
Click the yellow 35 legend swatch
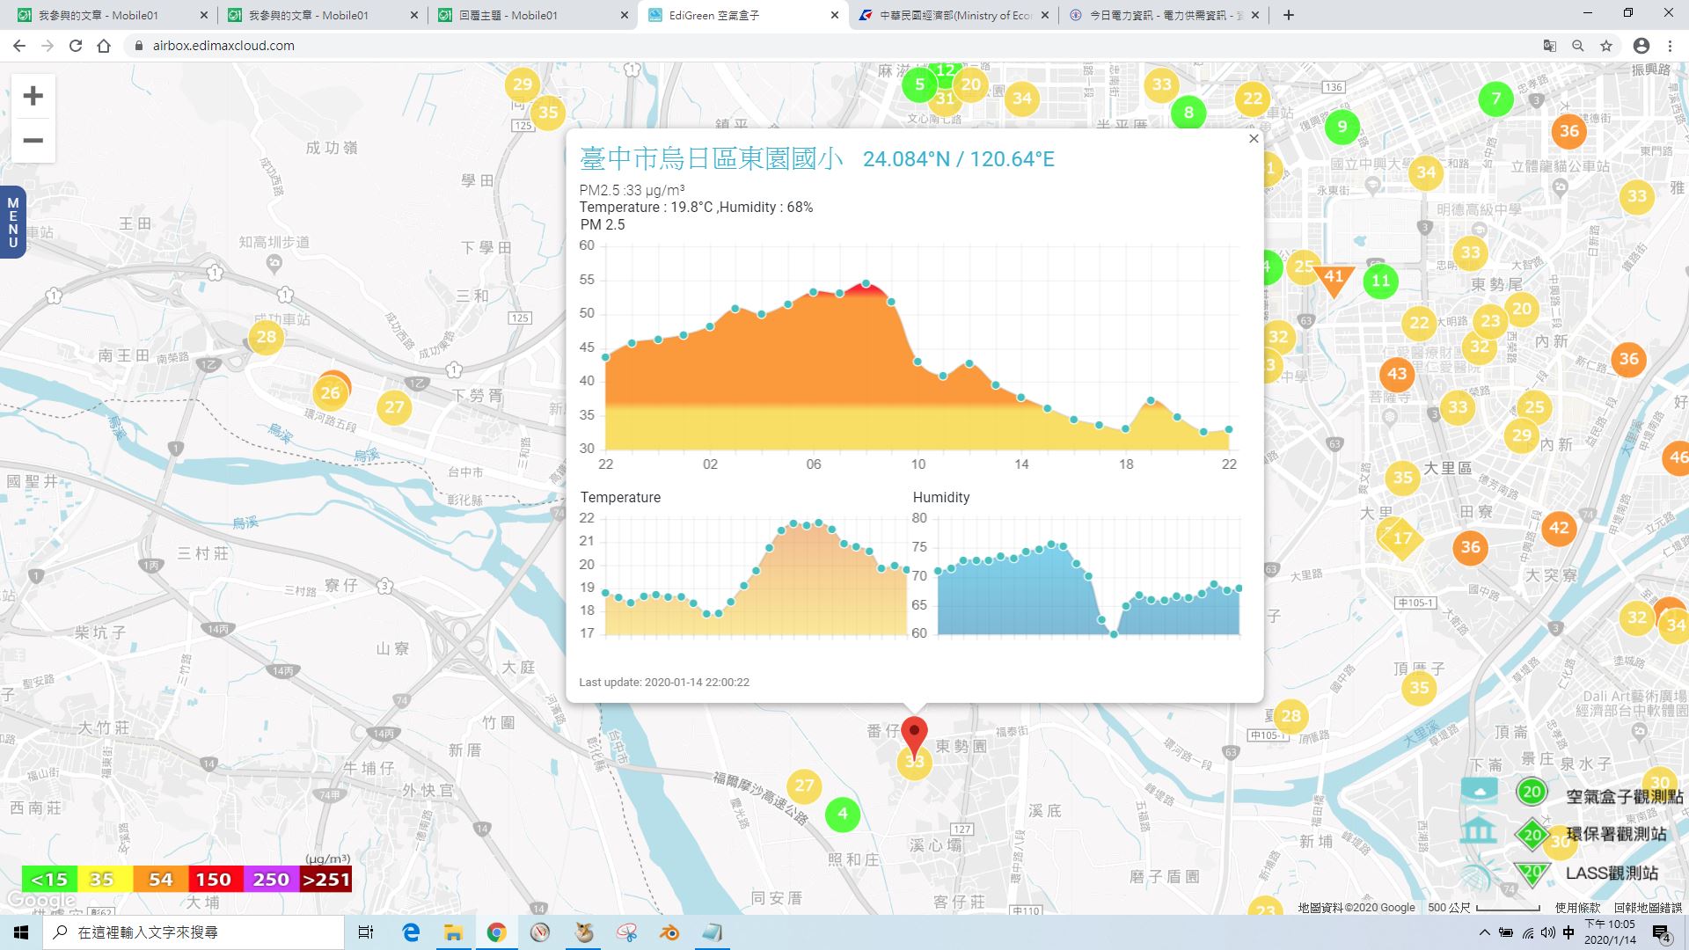(x=104, y=879)
